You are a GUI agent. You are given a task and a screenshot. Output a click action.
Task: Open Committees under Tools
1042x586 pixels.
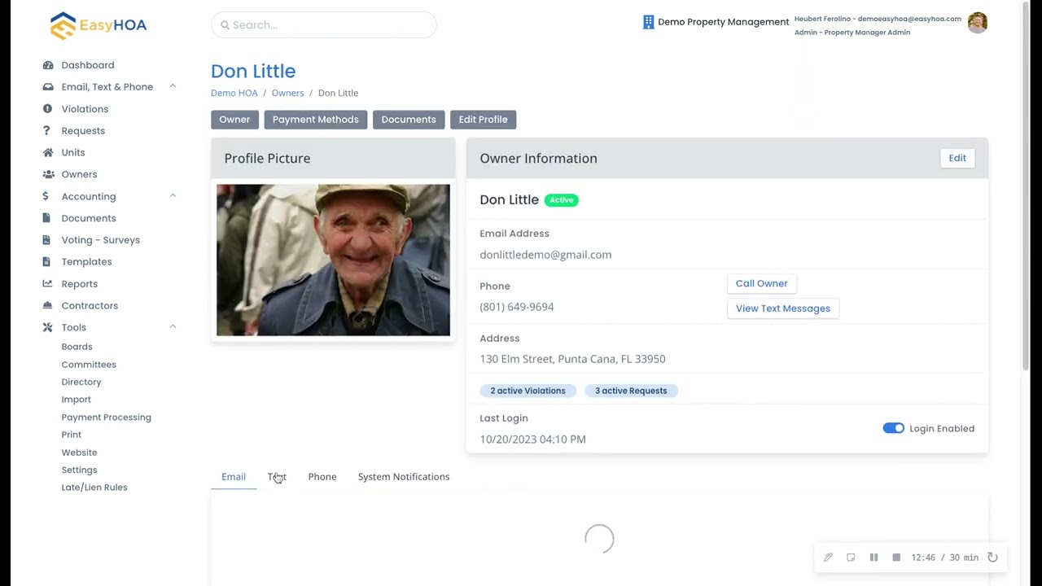coord(89,365)
